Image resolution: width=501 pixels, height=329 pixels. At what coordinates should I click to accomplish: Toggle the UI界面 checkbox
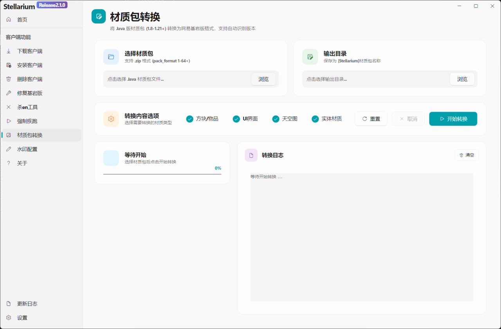(236, 119)
